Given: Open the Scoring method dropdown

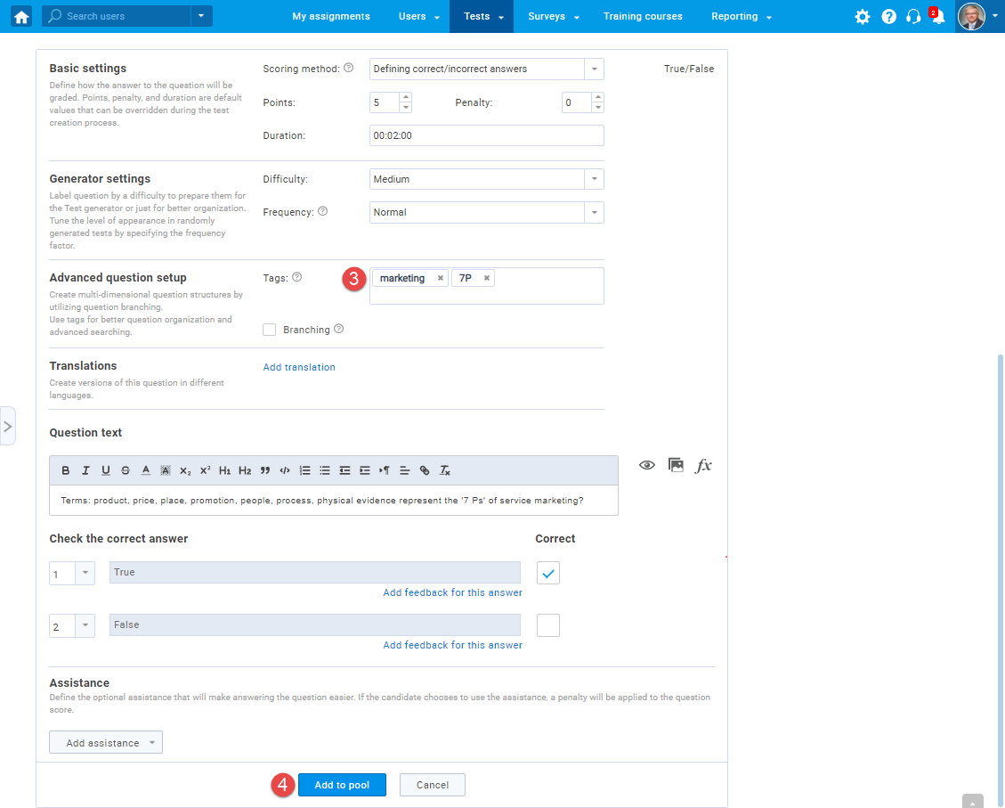Looking at the screenshot, I should [x=594, y=69].
